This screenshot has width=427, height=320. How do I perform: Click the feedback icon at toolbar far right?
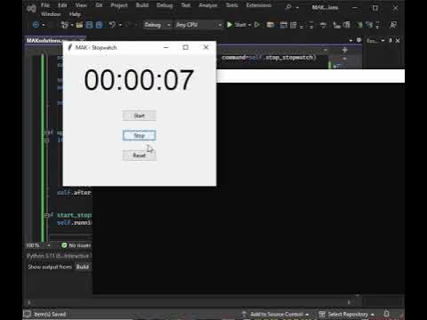pyautogui.click(x=393, y=25)
